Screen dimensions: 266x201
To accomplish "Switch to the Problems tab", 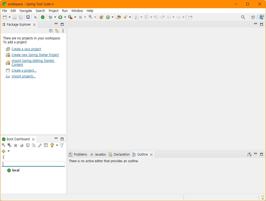I will pos(78,154).
